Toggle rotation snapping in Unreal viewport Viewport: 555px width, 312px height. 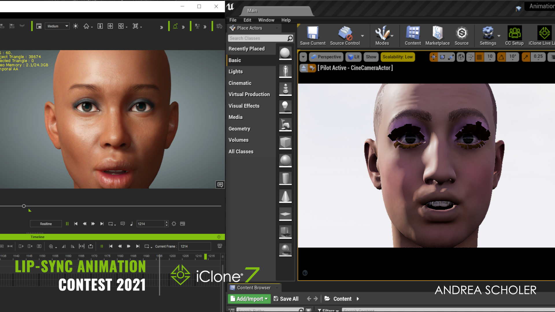coord(501,57)
